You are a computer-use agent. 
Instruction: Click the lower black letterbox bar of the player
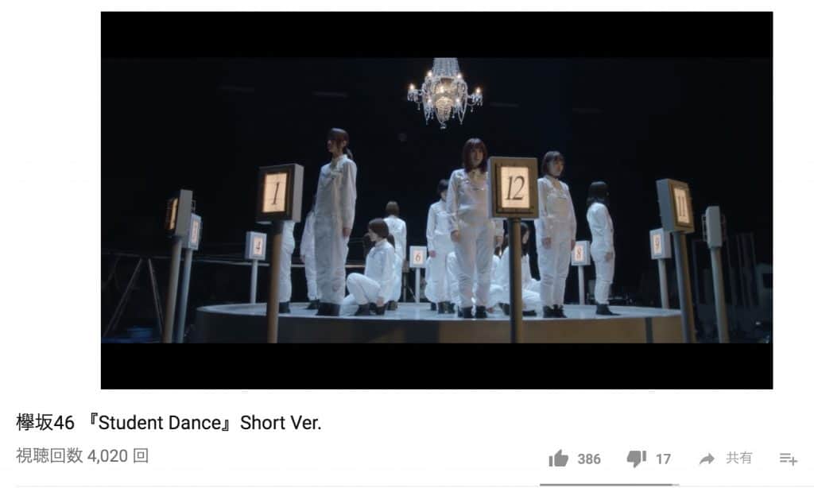[x=436, y=366]
